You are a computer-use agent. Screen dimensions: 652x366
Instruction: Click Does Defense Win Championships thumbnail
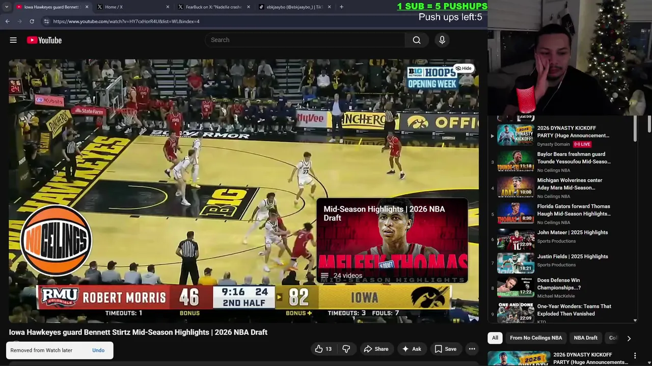coord(515,287)
